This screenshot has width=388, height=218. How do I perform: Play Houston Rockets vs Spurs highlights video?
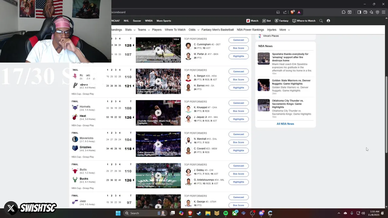158,81
